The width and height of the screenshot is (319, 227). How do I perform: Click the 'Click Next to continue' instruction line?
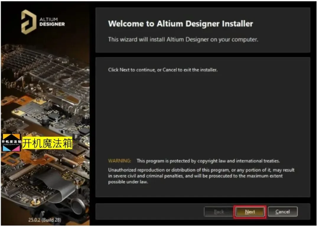[162, 70]
